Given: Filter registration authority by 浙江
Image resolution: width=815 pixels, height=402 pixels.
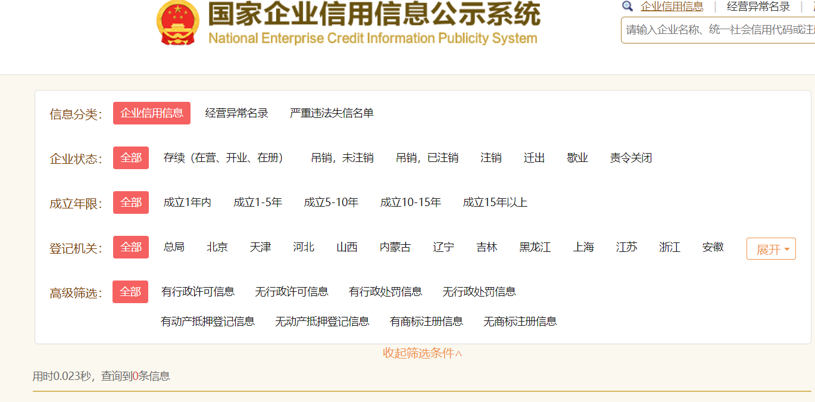Looking at the screenshot, I should [670, 247].
